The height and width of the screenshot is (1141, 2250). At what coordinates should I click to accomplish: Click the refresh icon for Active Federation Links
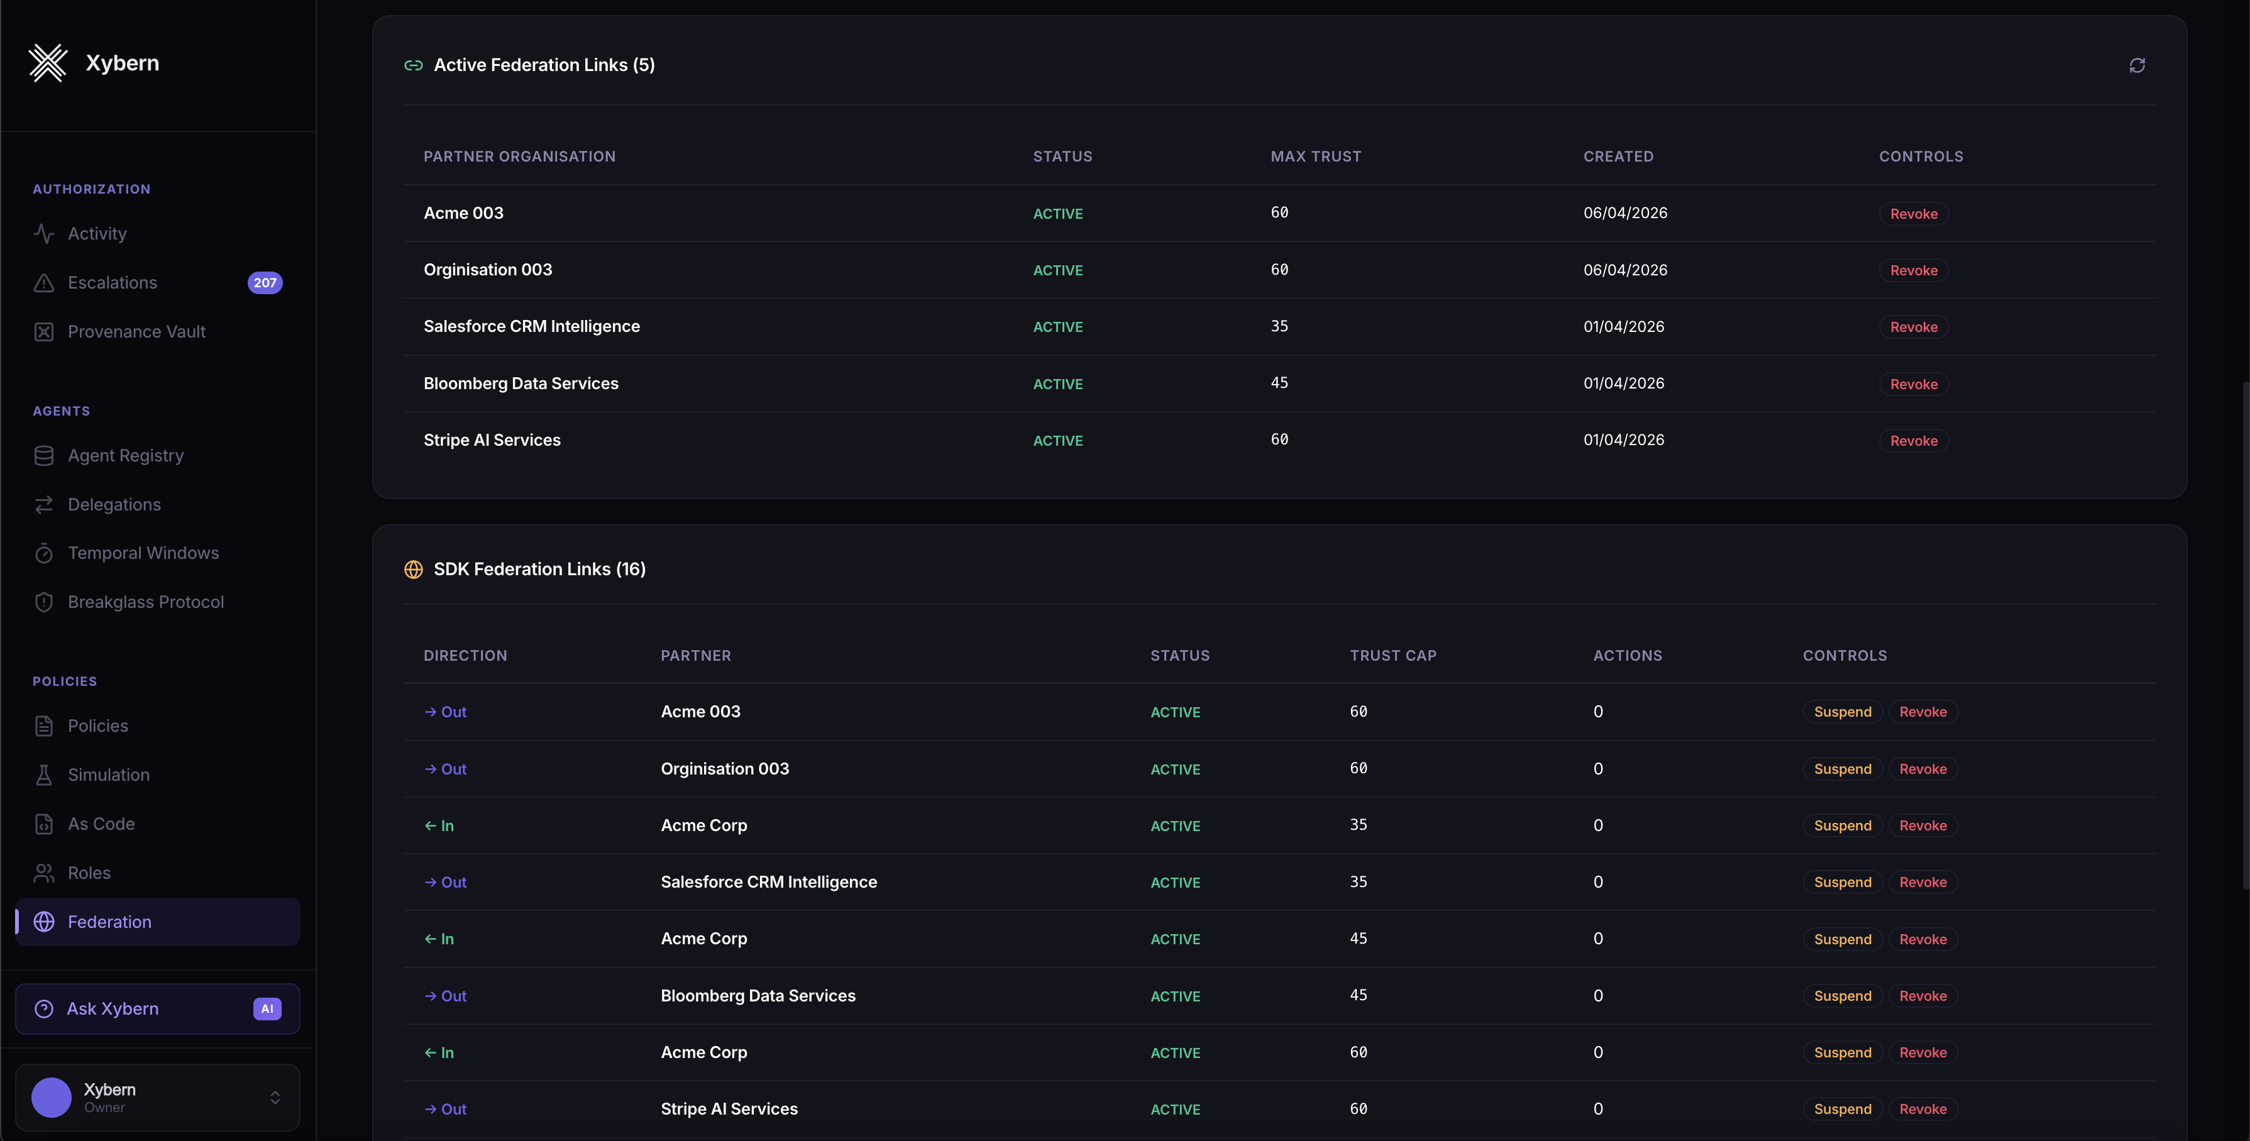click(2136, 65)
